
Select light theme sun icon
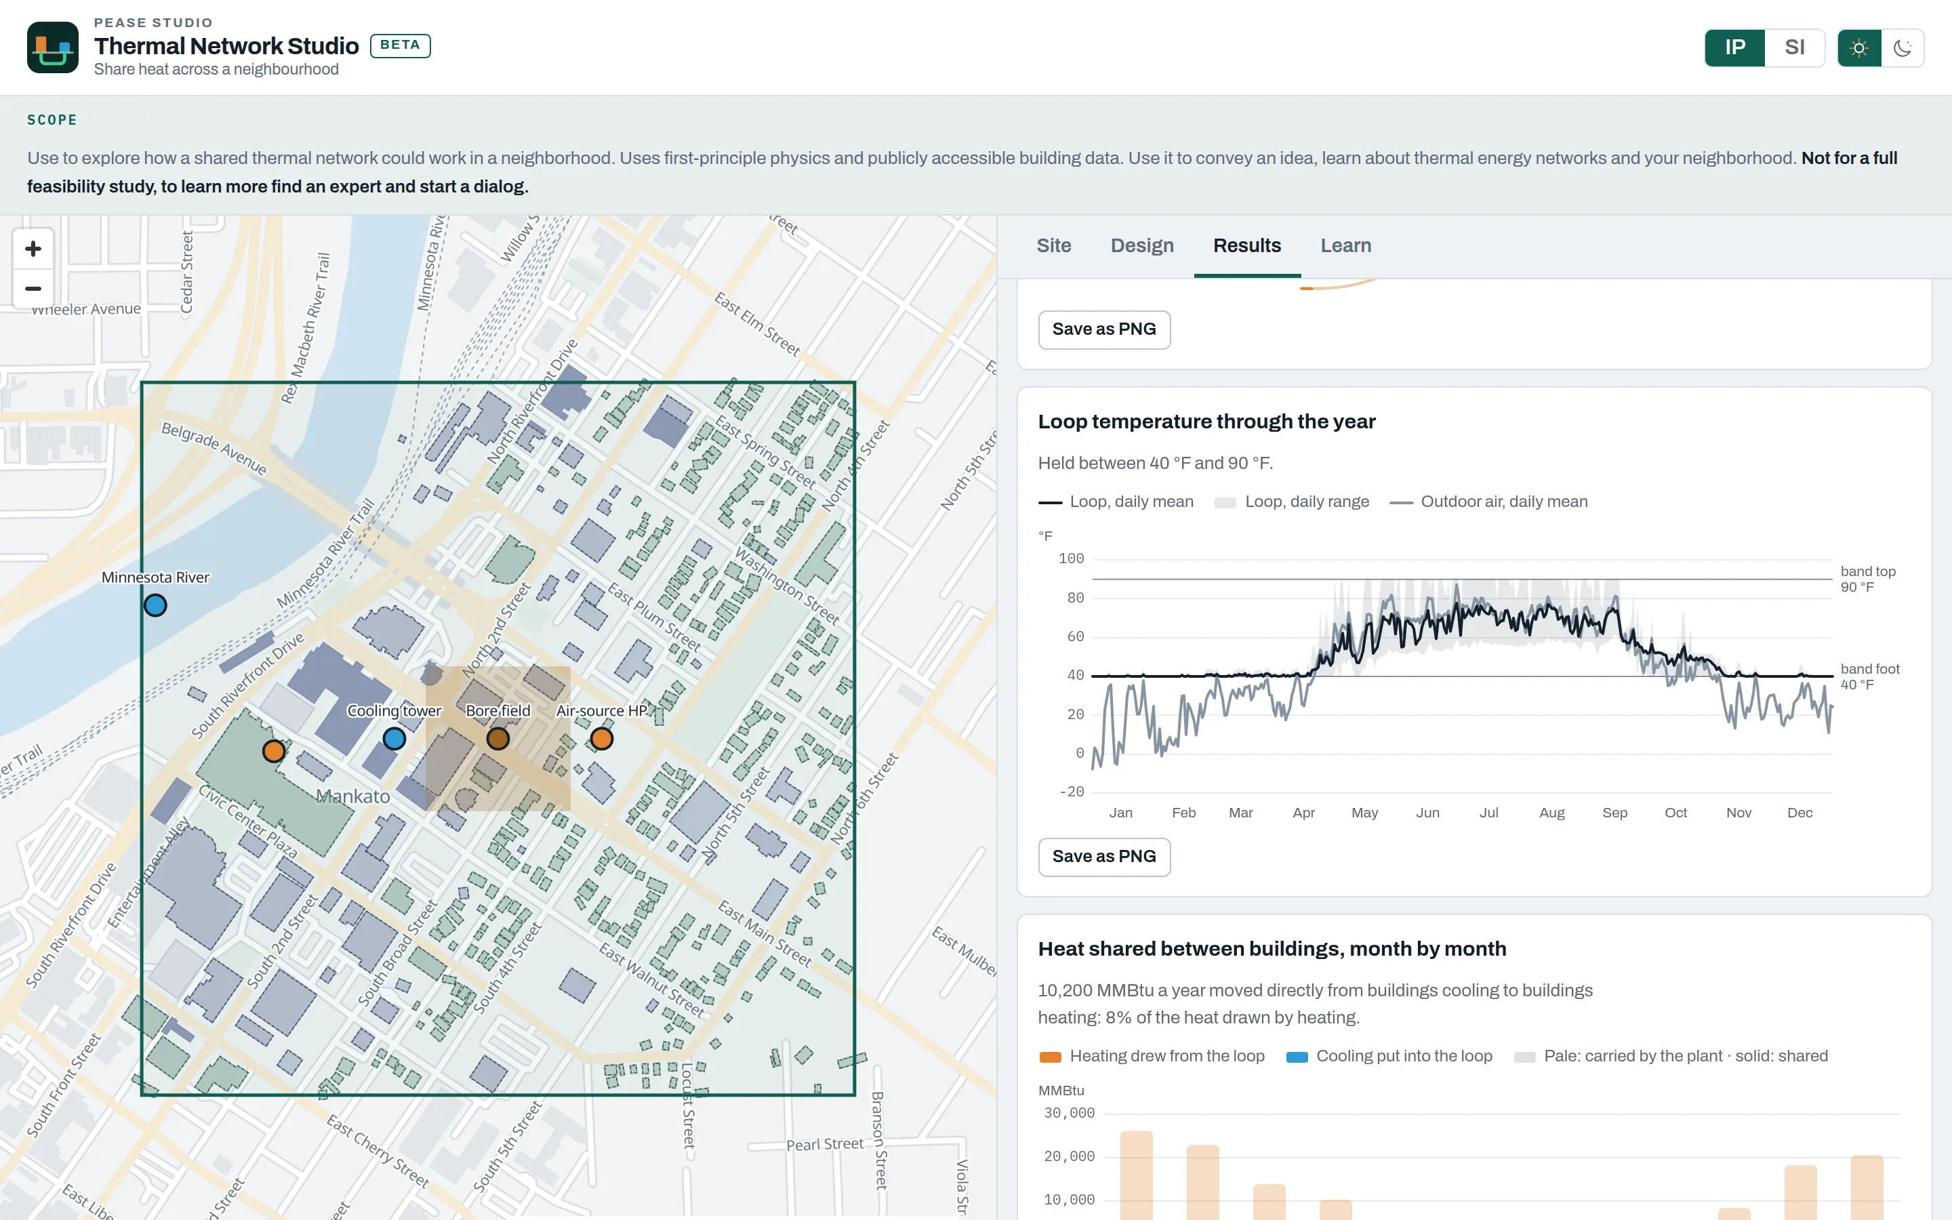coord(1859,48)
